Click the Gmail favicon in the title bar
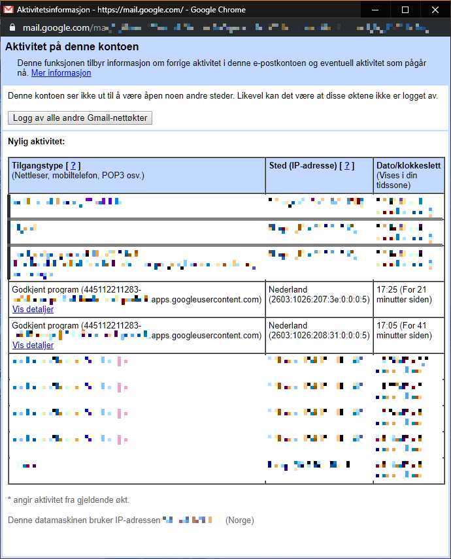 tap(8, 10)
